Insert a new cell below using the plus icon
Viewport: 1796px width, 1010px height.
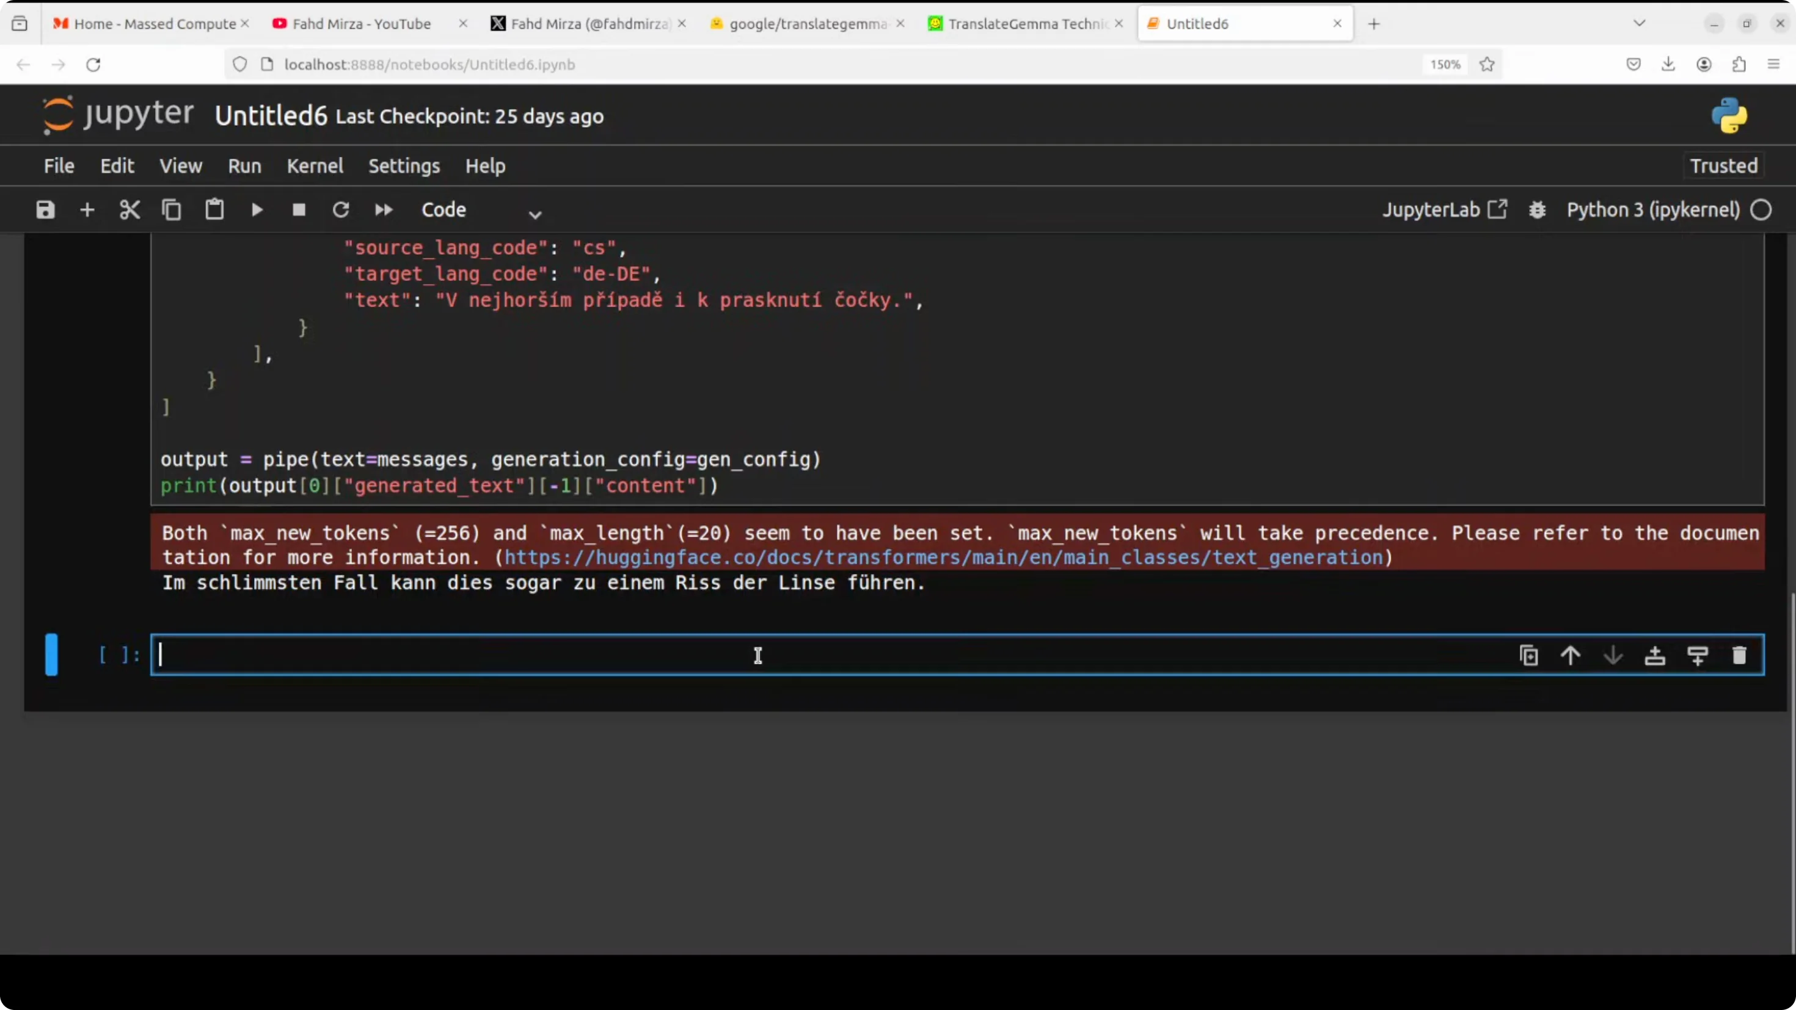[x=87, y=210]
